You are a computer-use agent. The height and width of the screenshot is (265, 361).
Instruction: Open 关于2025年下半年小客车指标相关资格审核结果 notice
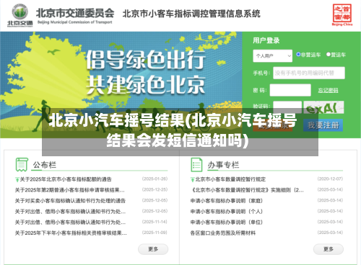[x=71, y=233]
